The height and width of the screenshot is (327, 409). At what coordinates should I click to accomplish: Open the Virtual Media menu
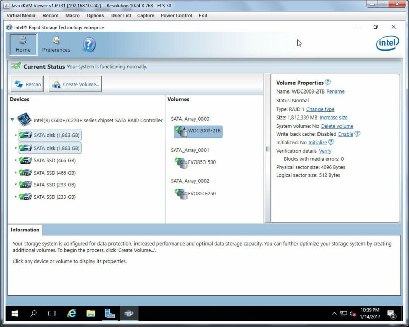21,16
